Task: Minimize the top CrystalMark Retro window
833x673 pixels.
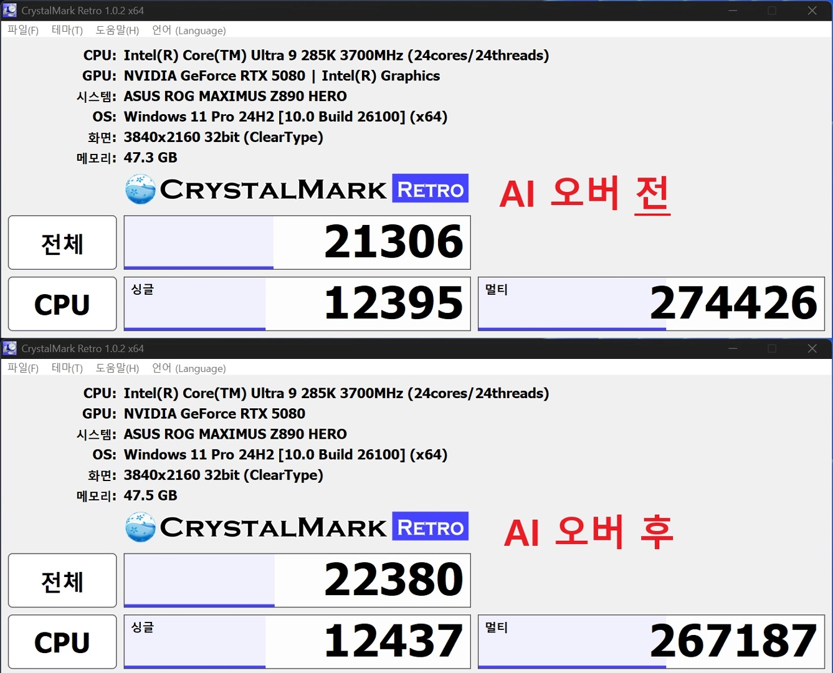Action: coord(733,11)
